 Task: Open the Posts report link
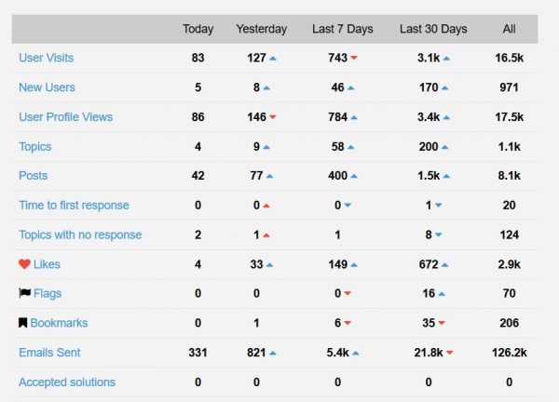(x=34, y=176)
